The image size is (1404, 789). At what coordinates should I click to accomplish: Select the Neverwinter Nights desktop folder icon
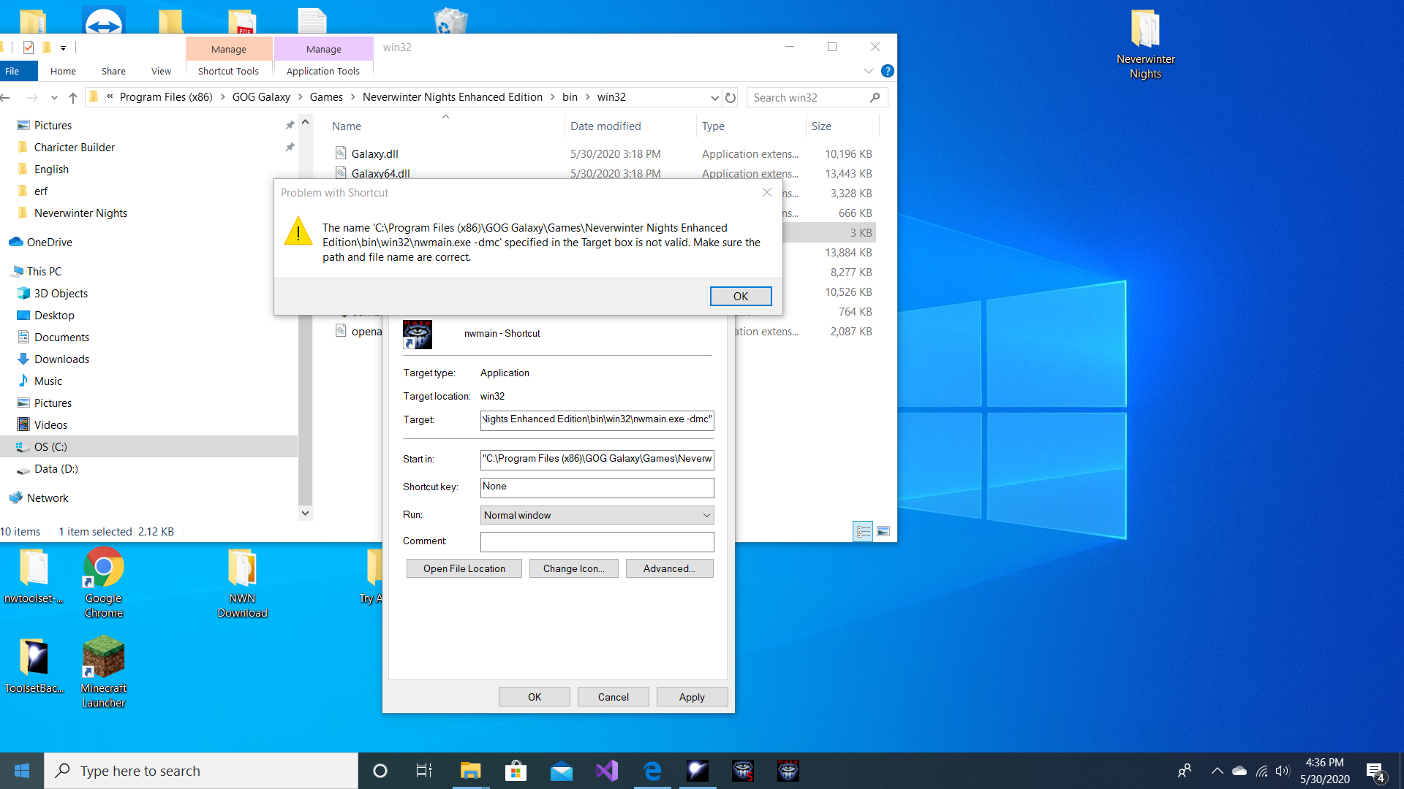coord(1145,44)
